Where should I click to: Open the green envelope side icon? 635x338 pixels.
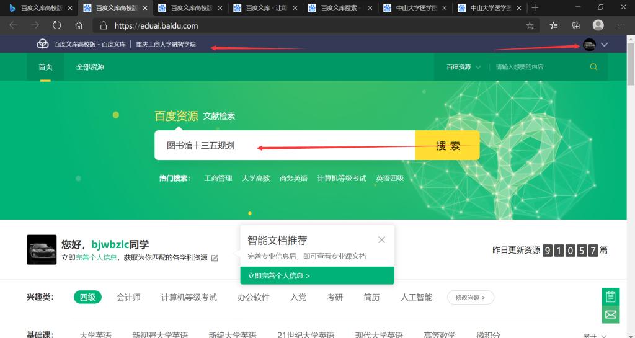(610, 314)
